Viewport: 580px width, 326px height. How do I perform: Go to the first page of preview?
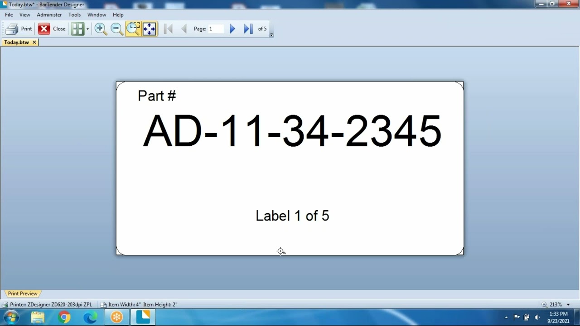click(x=168, y=29)
